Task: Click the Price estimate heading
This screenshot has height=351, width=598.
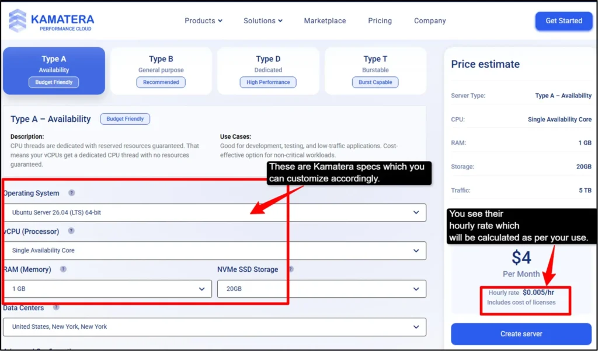Action: (485, 64)
